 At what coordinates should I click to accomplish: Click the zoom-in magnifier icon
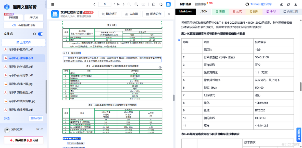click(136, 4)
